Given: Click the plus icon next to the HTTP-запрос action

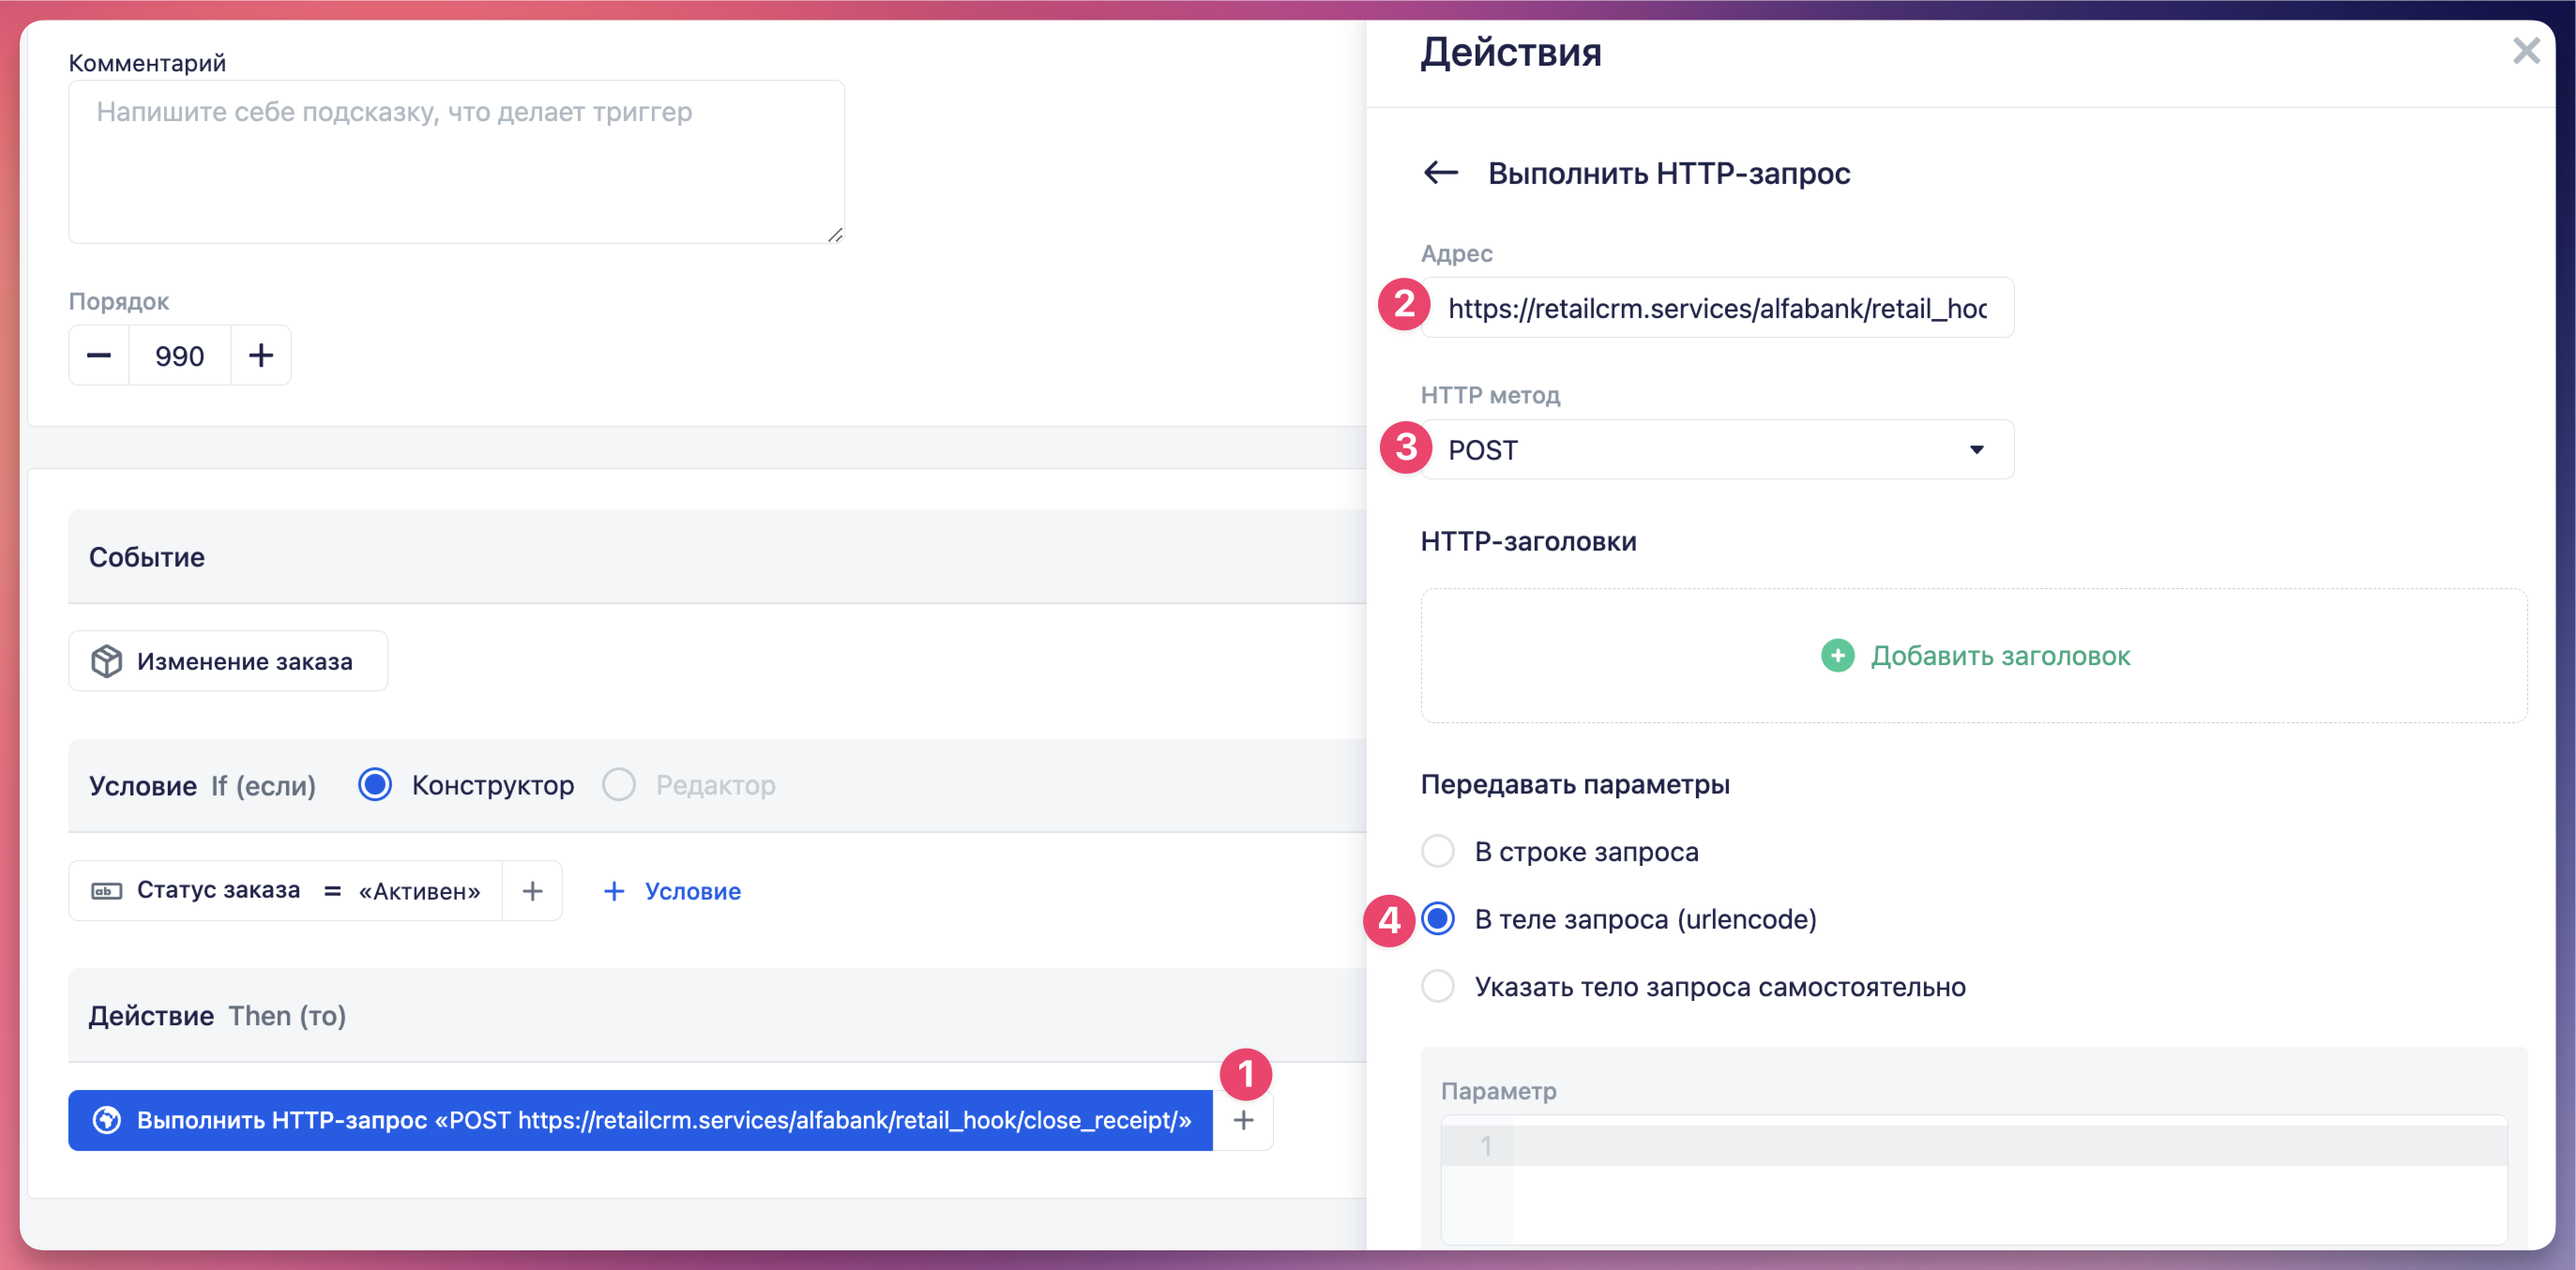Looking at the screenshot, I should (1243, 1120).
